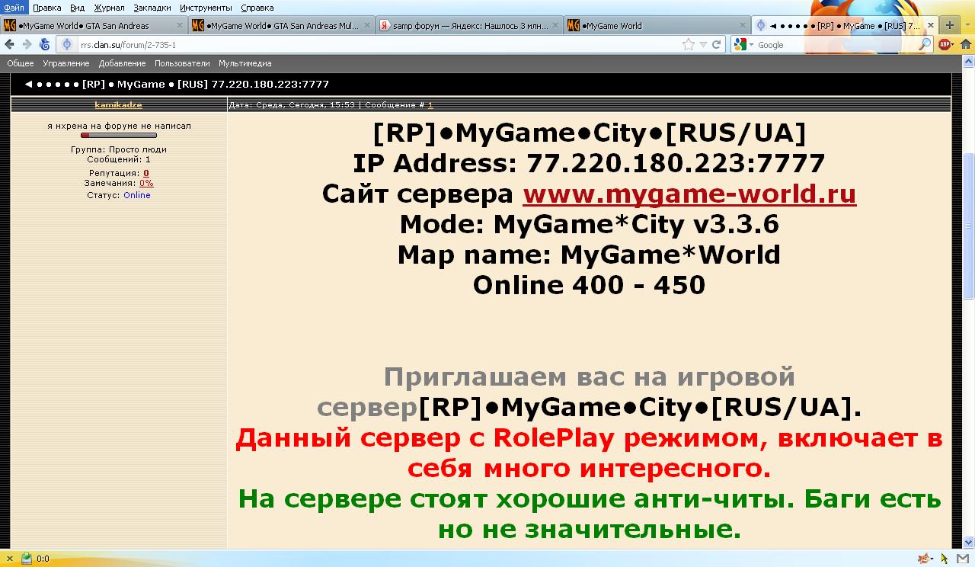Click the user rank progress bar

click(119, 136)
